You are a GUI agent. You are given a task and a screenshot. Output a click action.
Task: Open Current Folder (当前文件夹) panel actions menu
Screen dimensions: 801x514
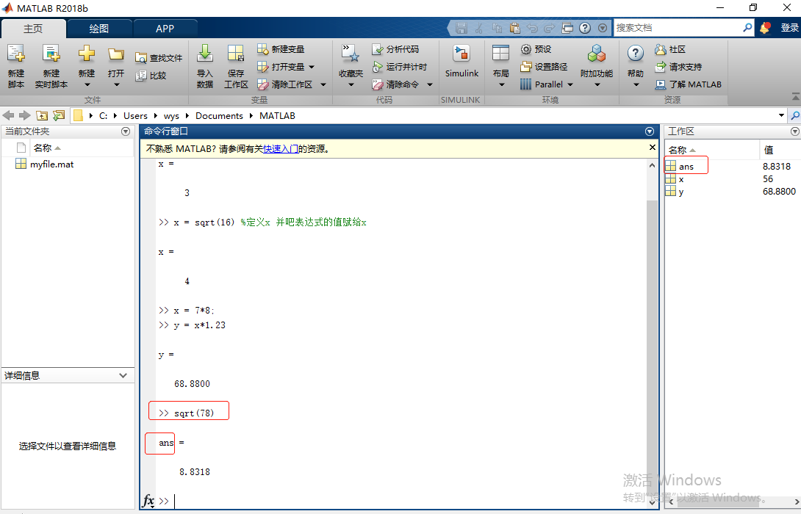126,131
